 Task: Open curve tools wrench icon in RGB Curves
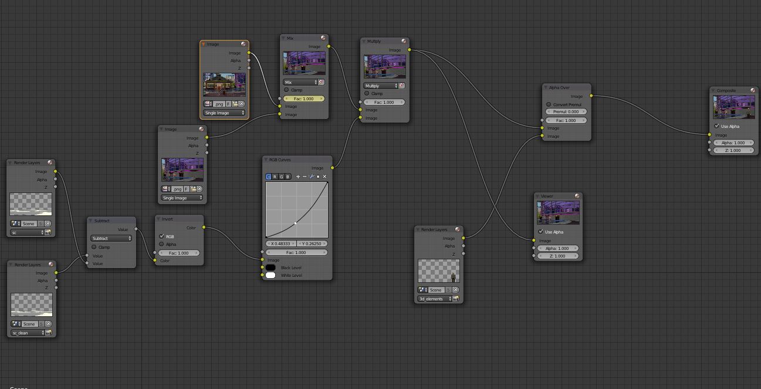click(312, 177)
